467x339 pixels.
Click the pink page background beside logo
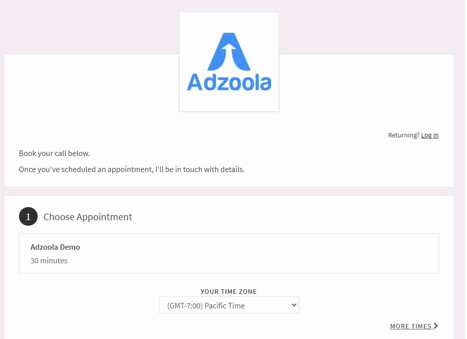tap(89, 27)
